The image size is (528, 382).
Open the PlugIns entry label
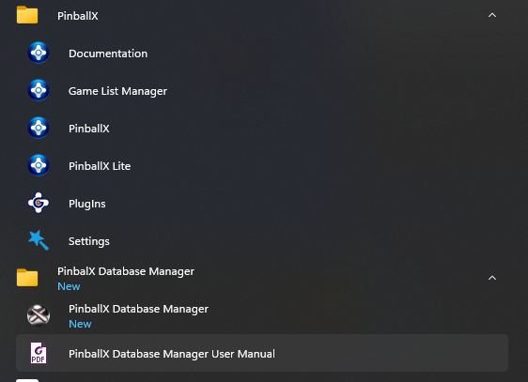pos(86,204)
